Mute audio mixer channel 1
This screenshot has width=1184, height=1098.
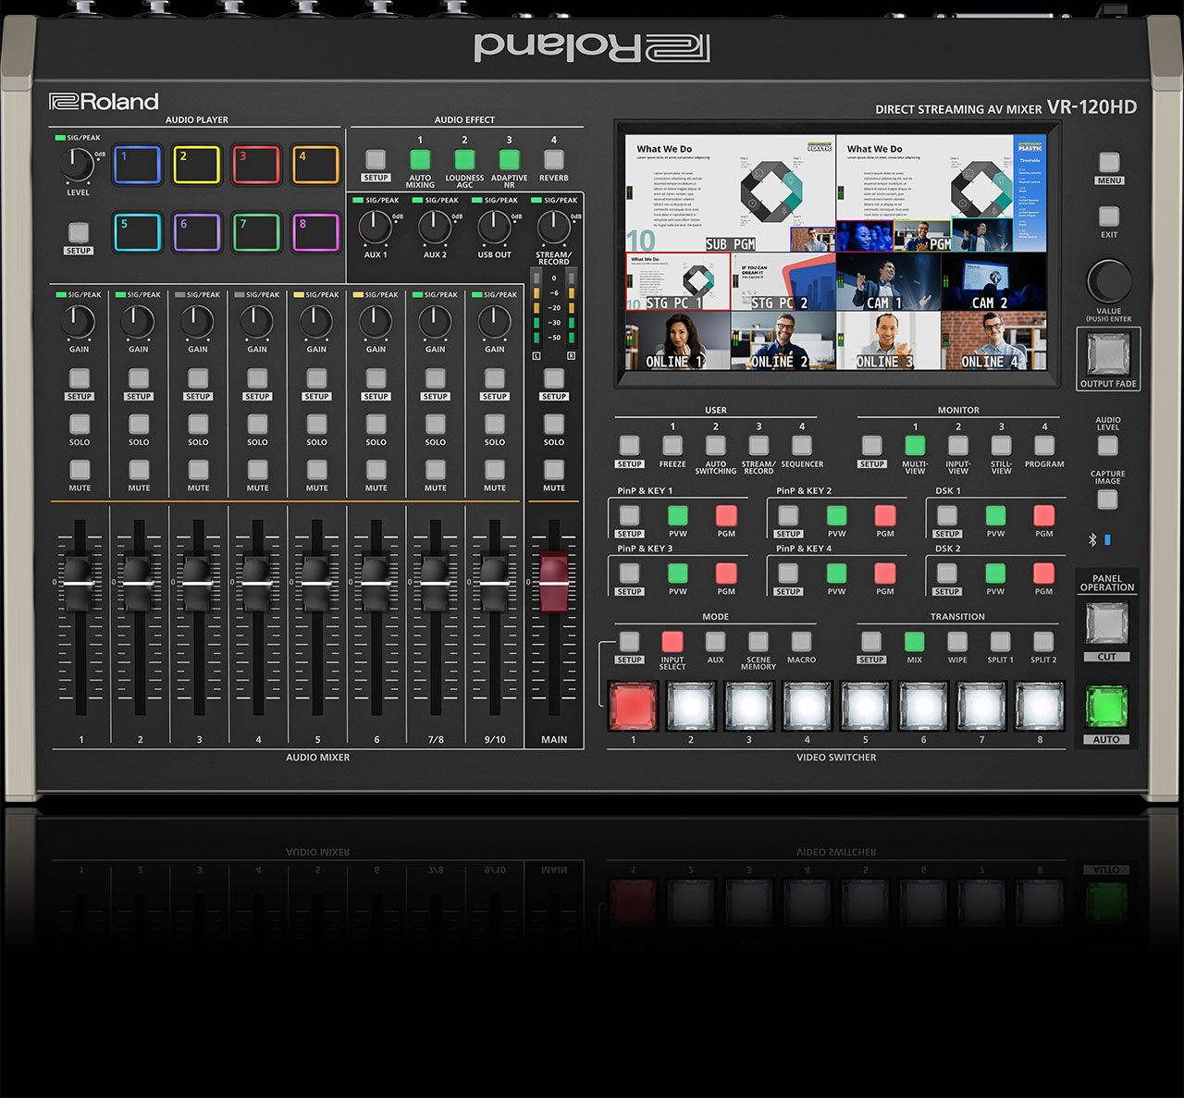coord(80,470)
